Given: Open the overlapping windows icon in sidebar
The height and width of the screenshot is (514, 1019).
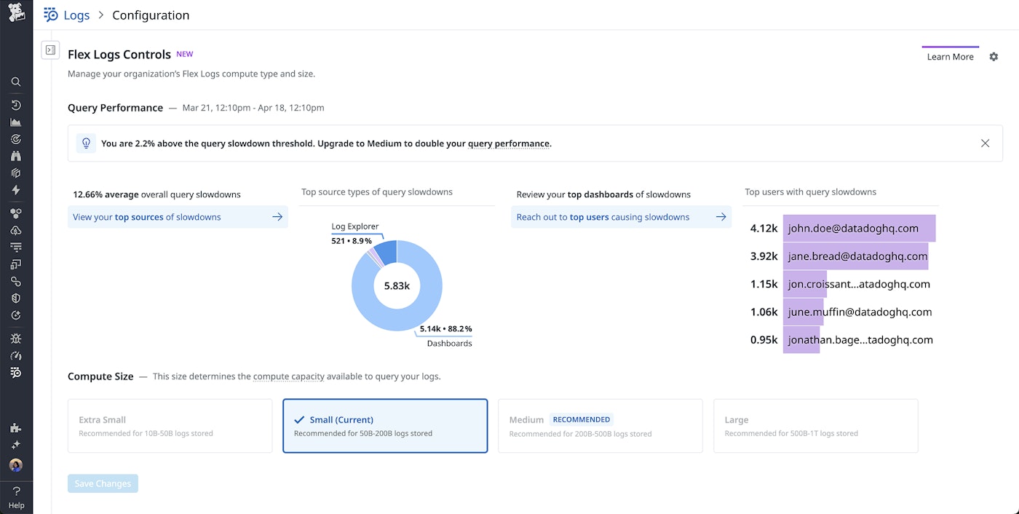Looking at the screenshot, I should click(16, 264).
